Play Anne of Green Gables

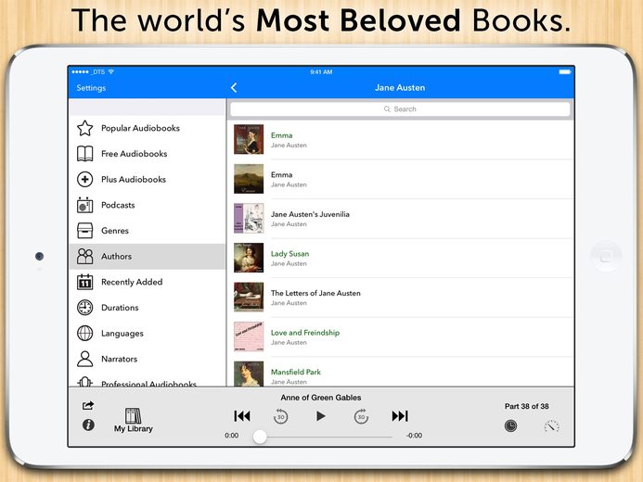click(321, 416)
